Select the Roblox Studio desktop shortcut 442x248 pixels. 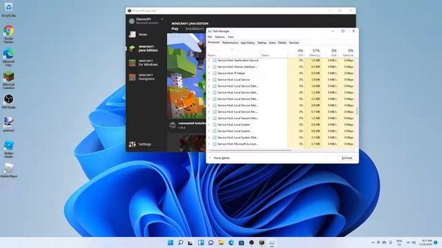(x=9, y=149)
